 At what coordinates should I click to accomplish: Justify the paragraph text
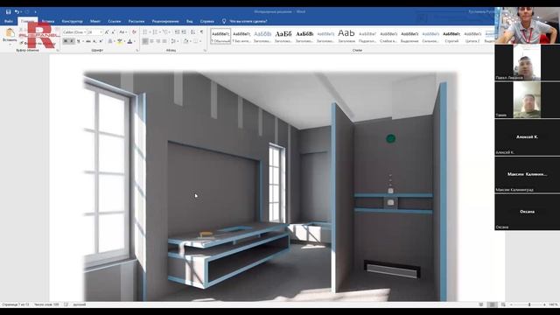[164, 41]
